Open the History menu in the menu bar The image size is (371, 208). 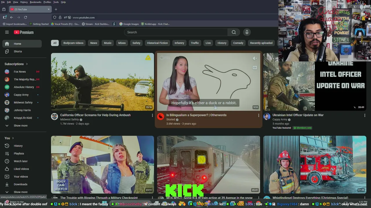[24, 2]
